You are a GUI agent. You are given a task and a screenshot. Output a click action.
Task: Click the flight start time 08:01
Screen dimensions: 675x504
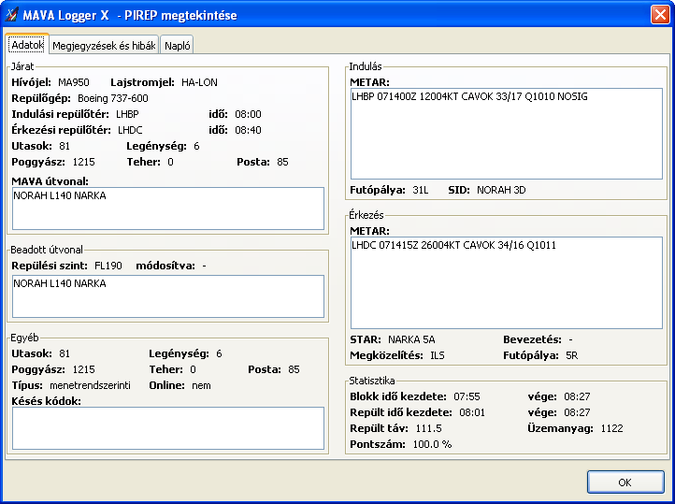pos(472,412)
